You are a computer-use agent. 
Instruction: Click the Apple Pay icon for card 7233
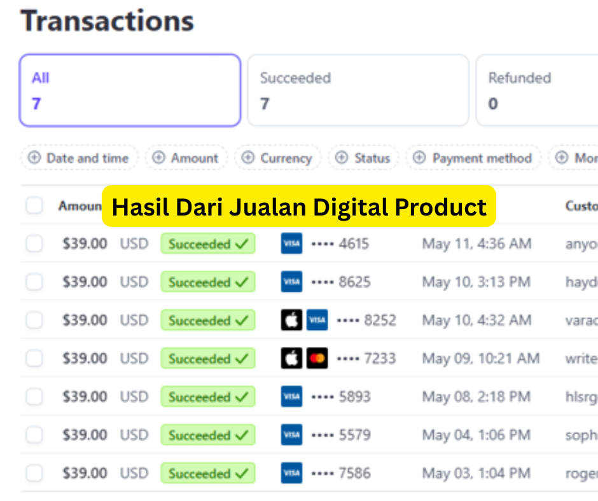291,359
